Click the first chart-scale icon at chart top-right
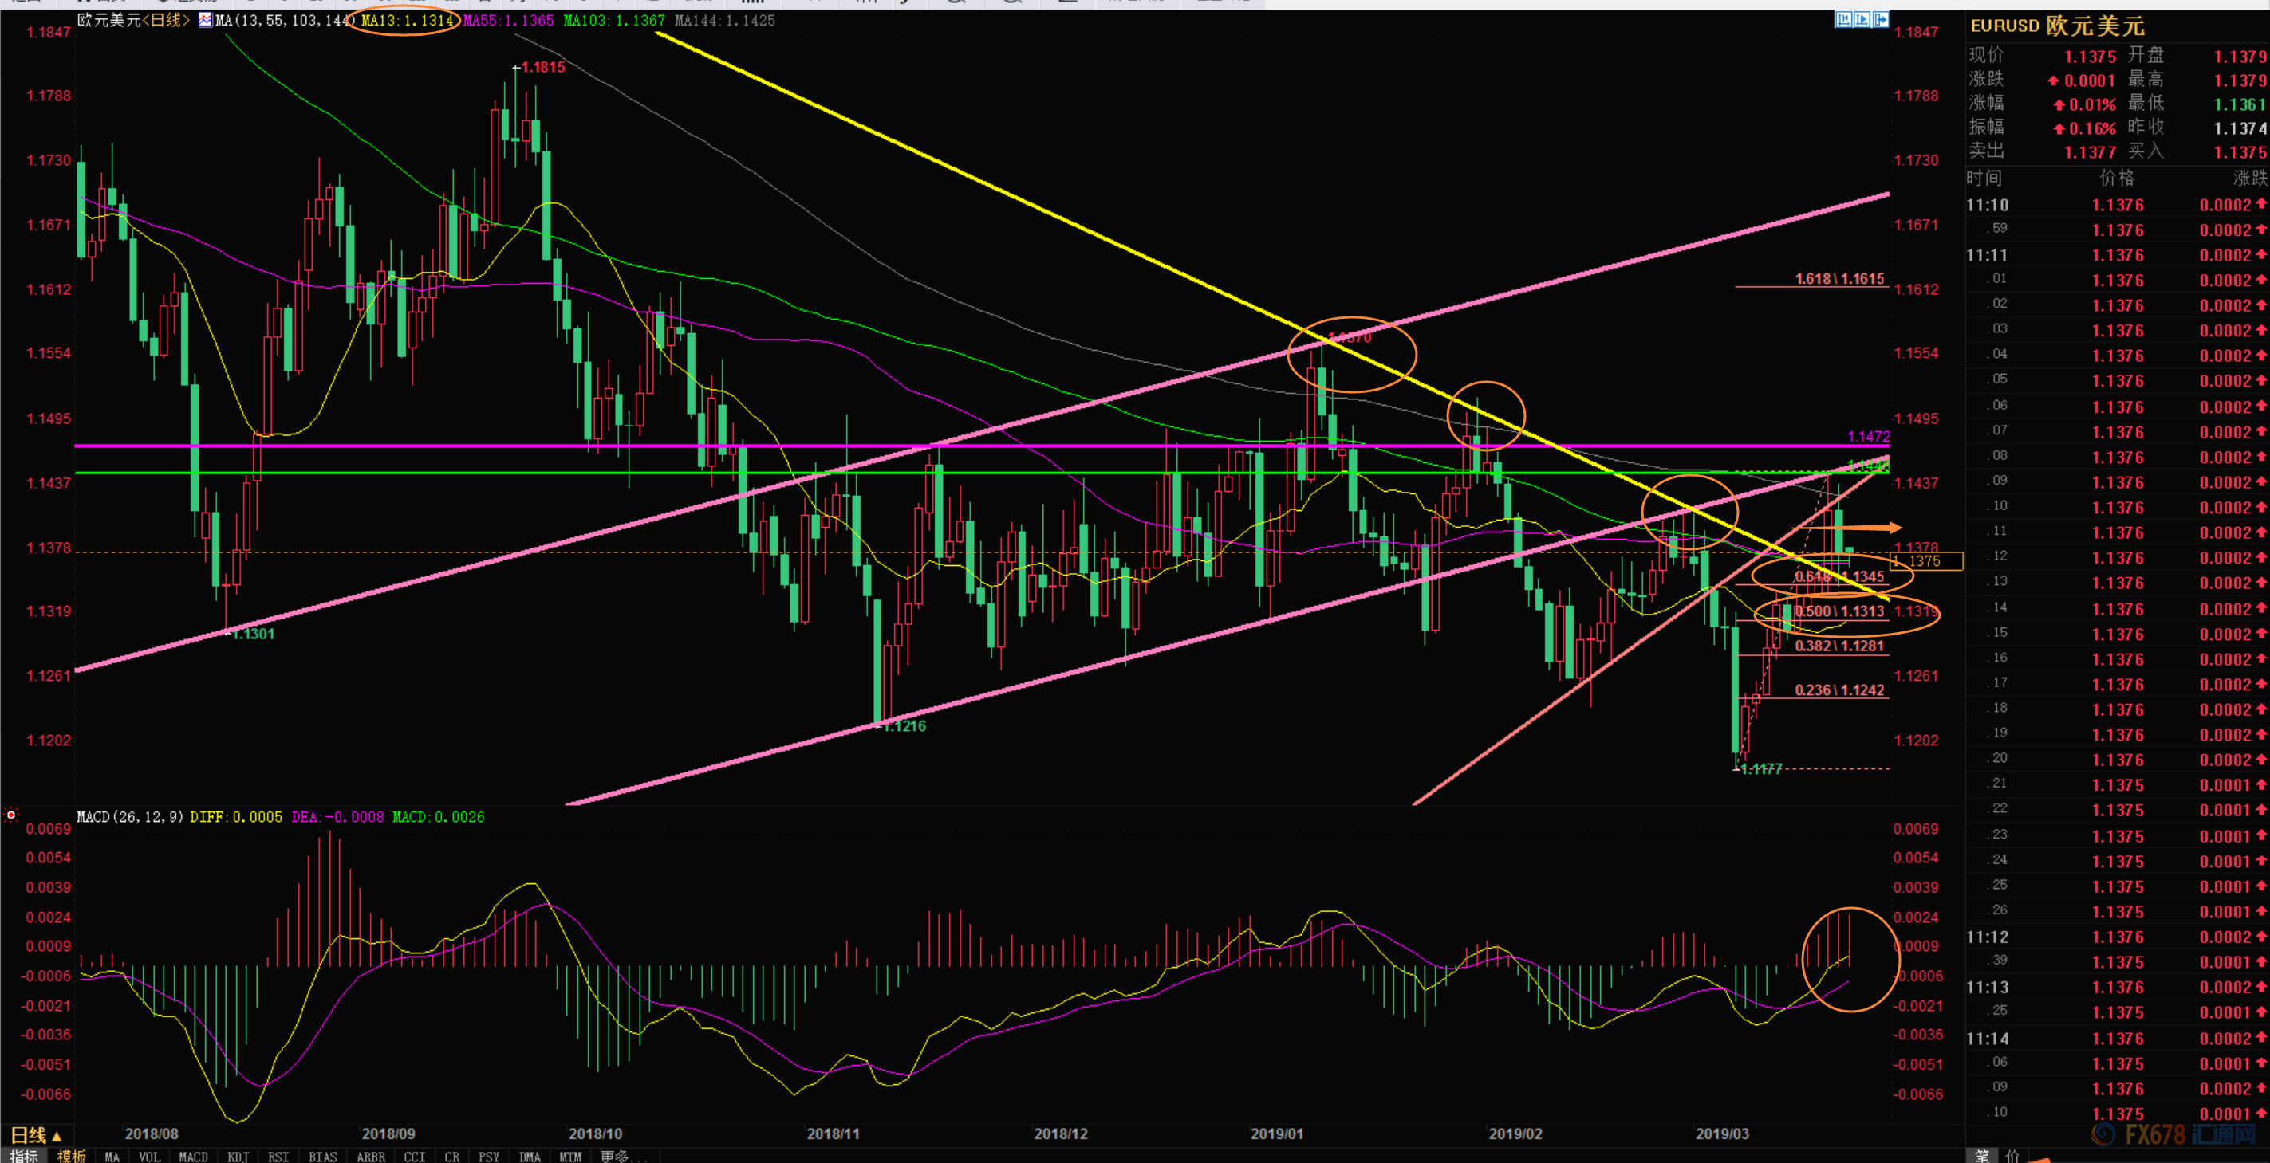The width and height of the screenshot is (2270, 1163). (1843, 19)
